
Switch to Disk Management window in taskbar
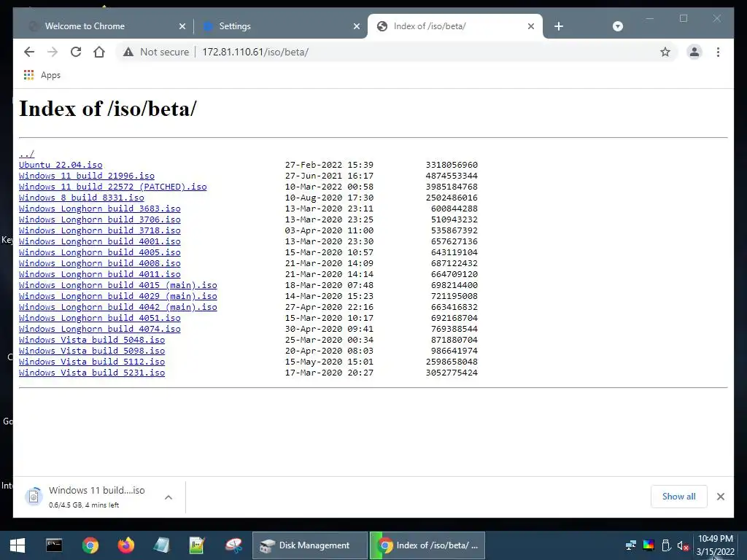coord(309,545)
